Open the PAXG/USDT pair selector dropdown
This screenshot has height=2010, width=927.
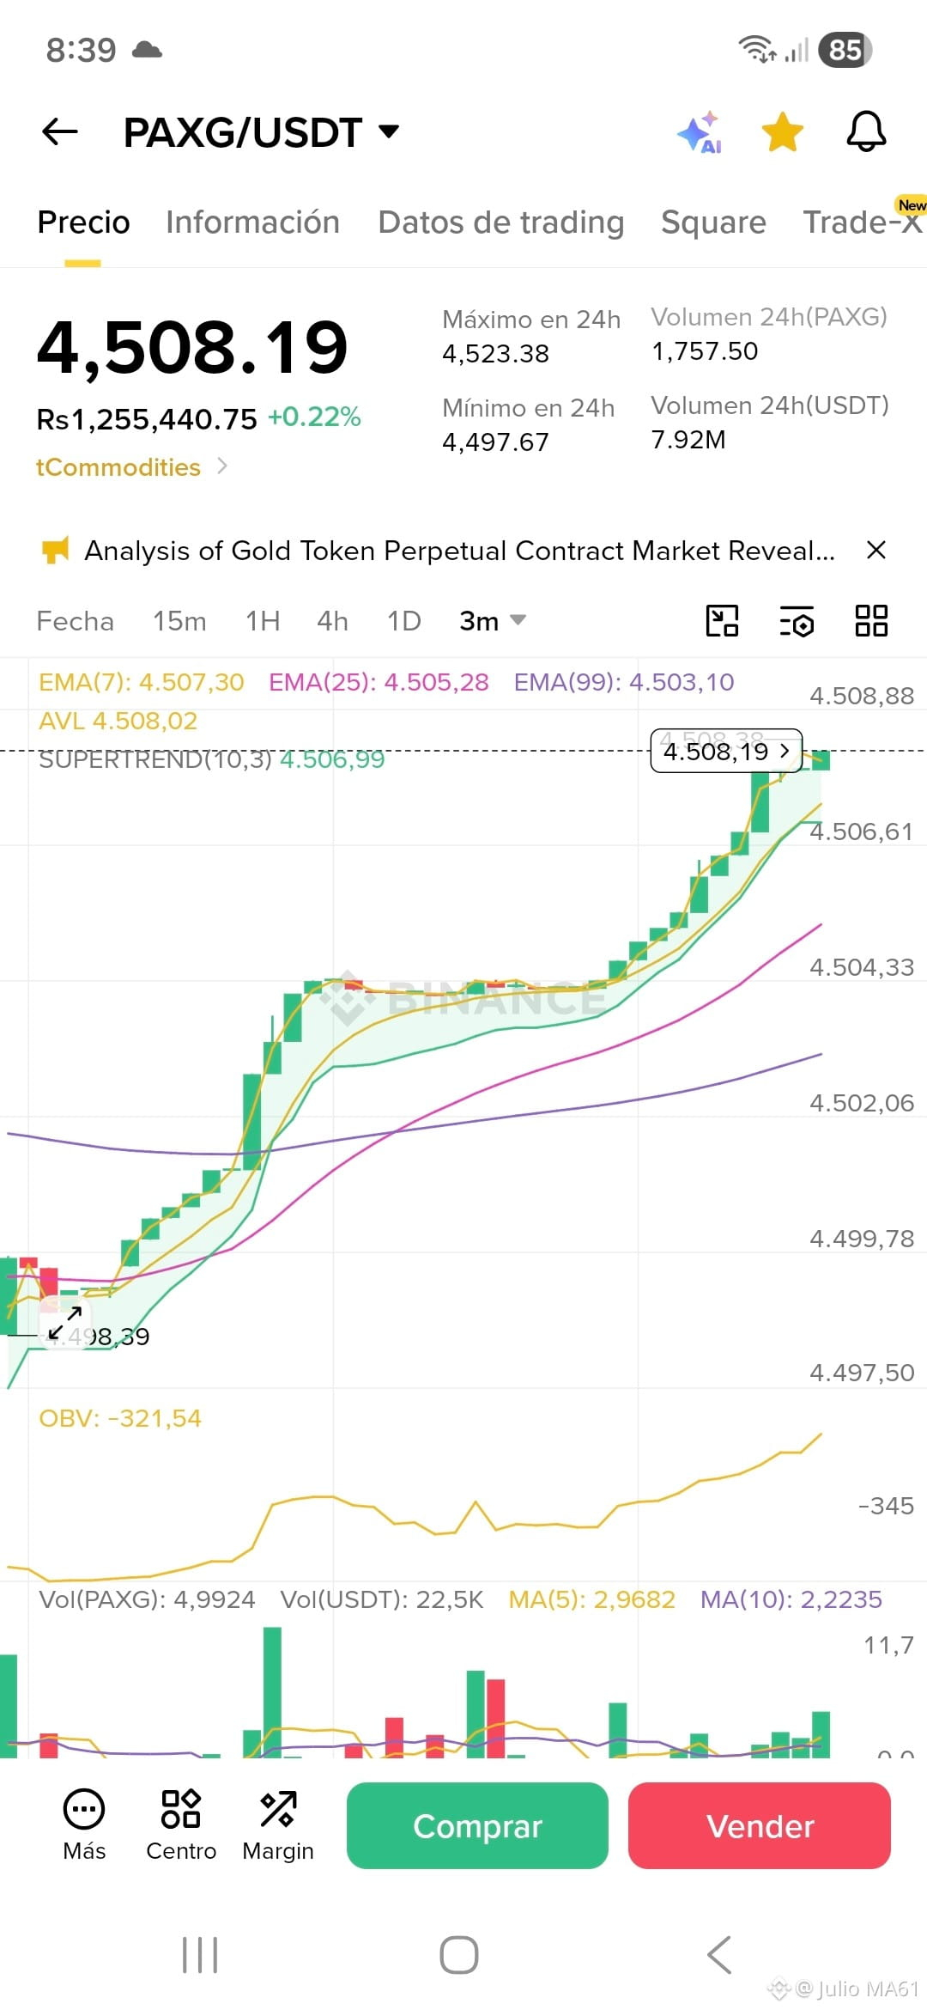pos(261,132)
